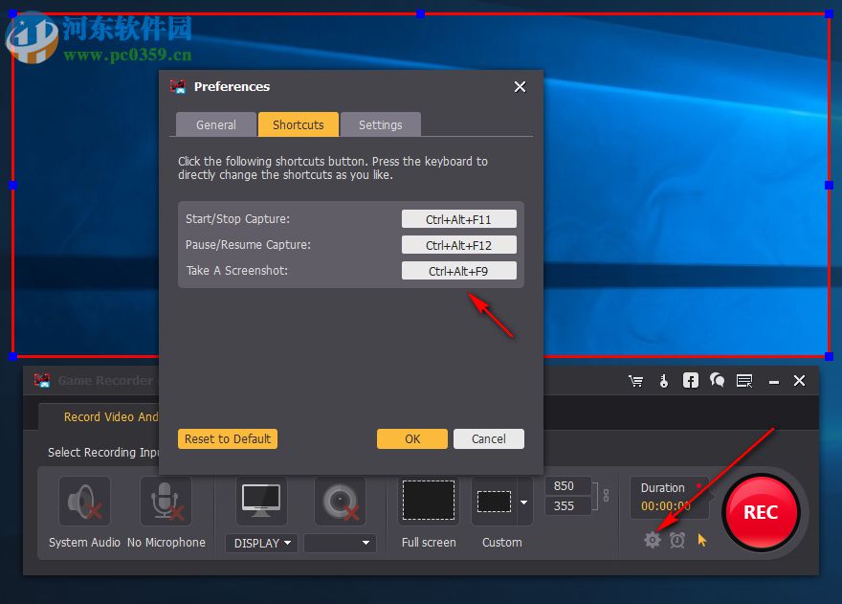Open the shopping cart in the title bar
Screen dimensions: 842x604
pyautogui.click(x=635, y=380)
